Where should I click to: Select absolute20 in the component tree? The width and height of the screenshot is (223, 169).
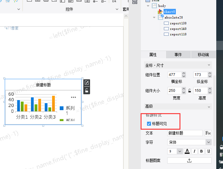click(174, 17)
